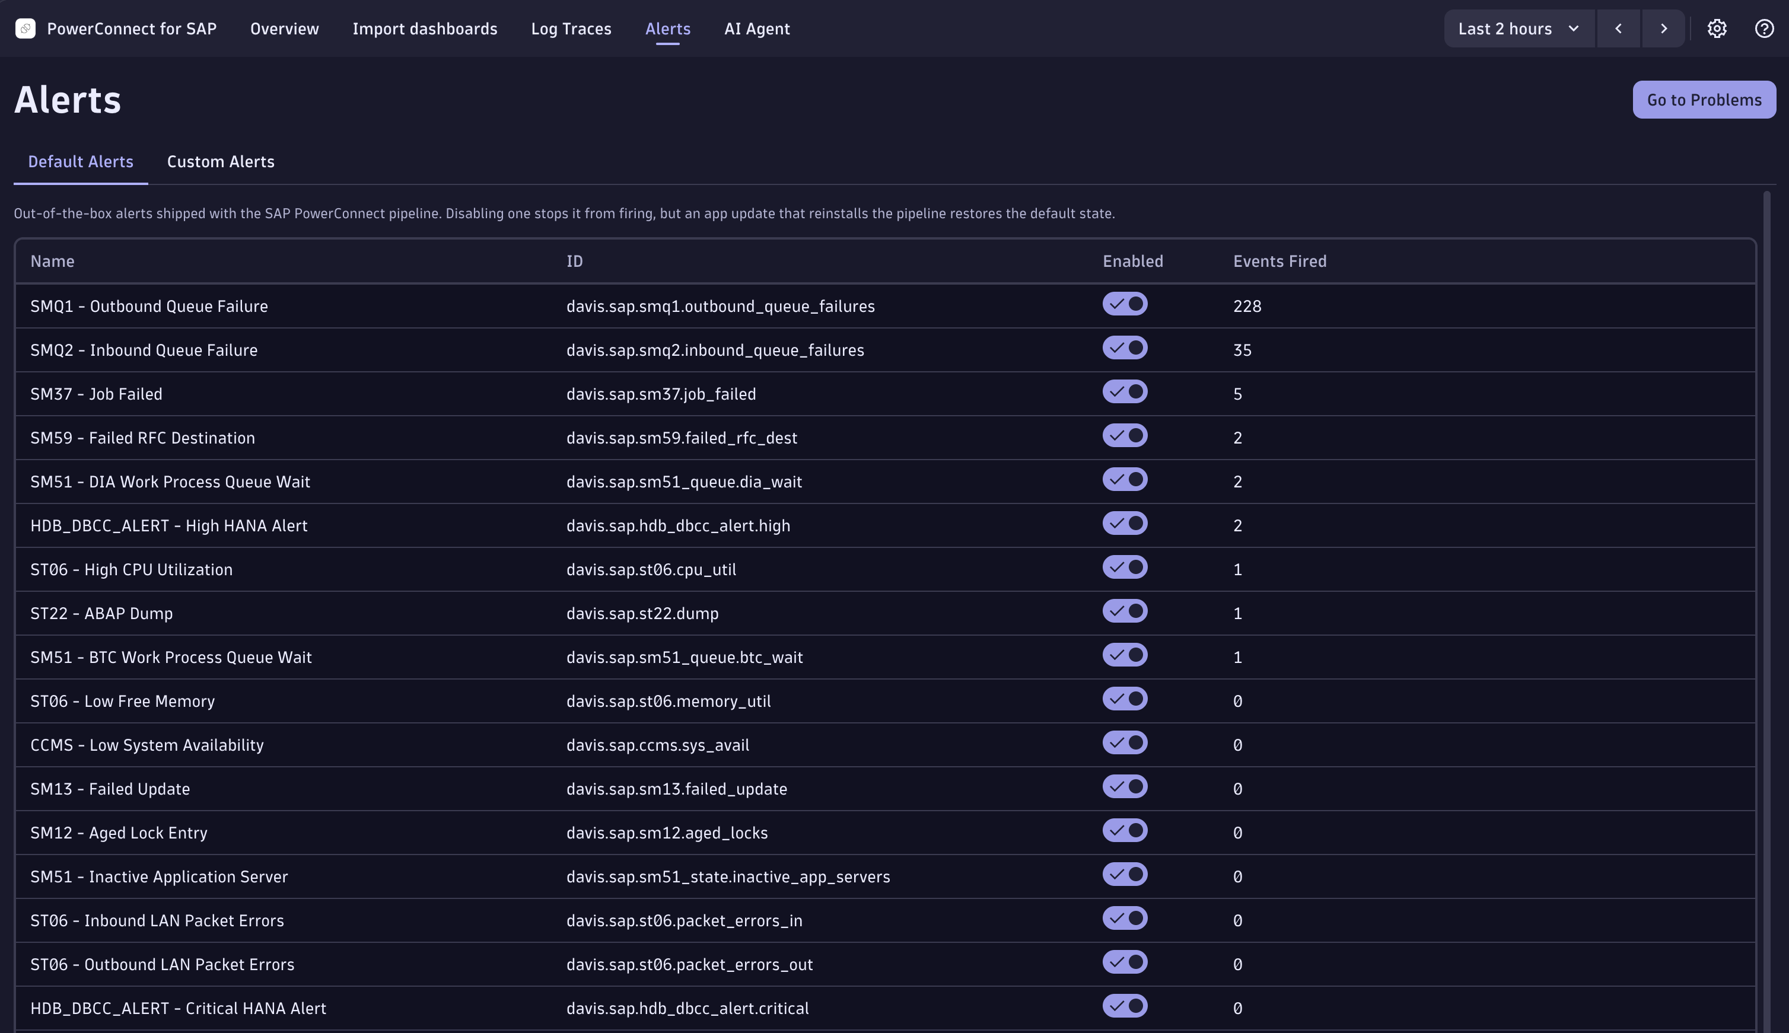Click the page vertical scrollbar

point(1766,611)
